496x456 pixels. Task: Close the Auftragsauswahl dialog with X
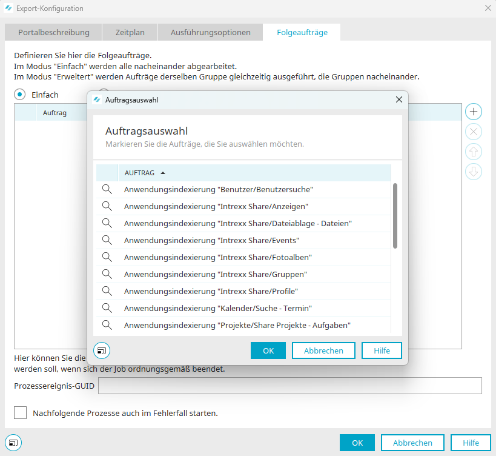[398, 99]
